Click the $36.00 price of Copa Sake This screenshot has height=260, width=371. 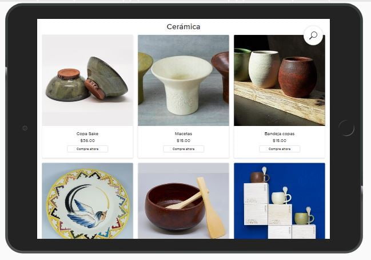[87, 140]
